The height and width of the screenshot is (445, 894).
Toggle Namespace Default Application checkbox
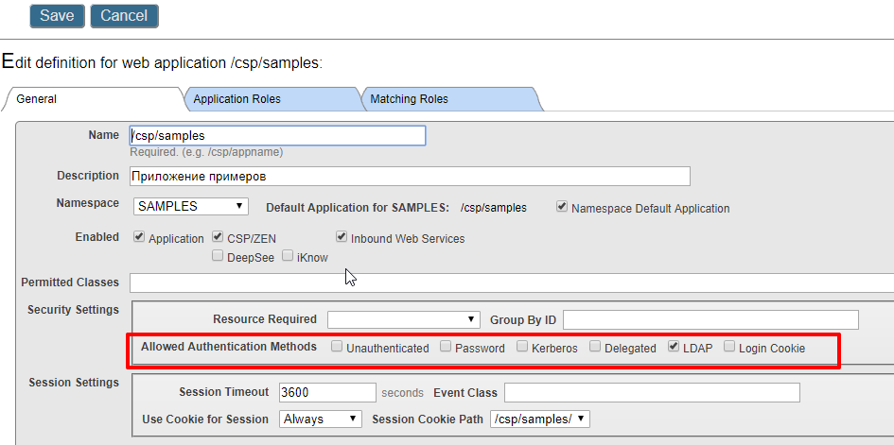tap(562, 207)
